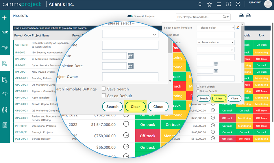
Task: Click the clock icon in PF1-20/21 row
Action: pos(213,125)
